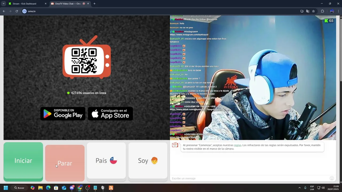Bookmark this page with the star

[x=313, y=11]
